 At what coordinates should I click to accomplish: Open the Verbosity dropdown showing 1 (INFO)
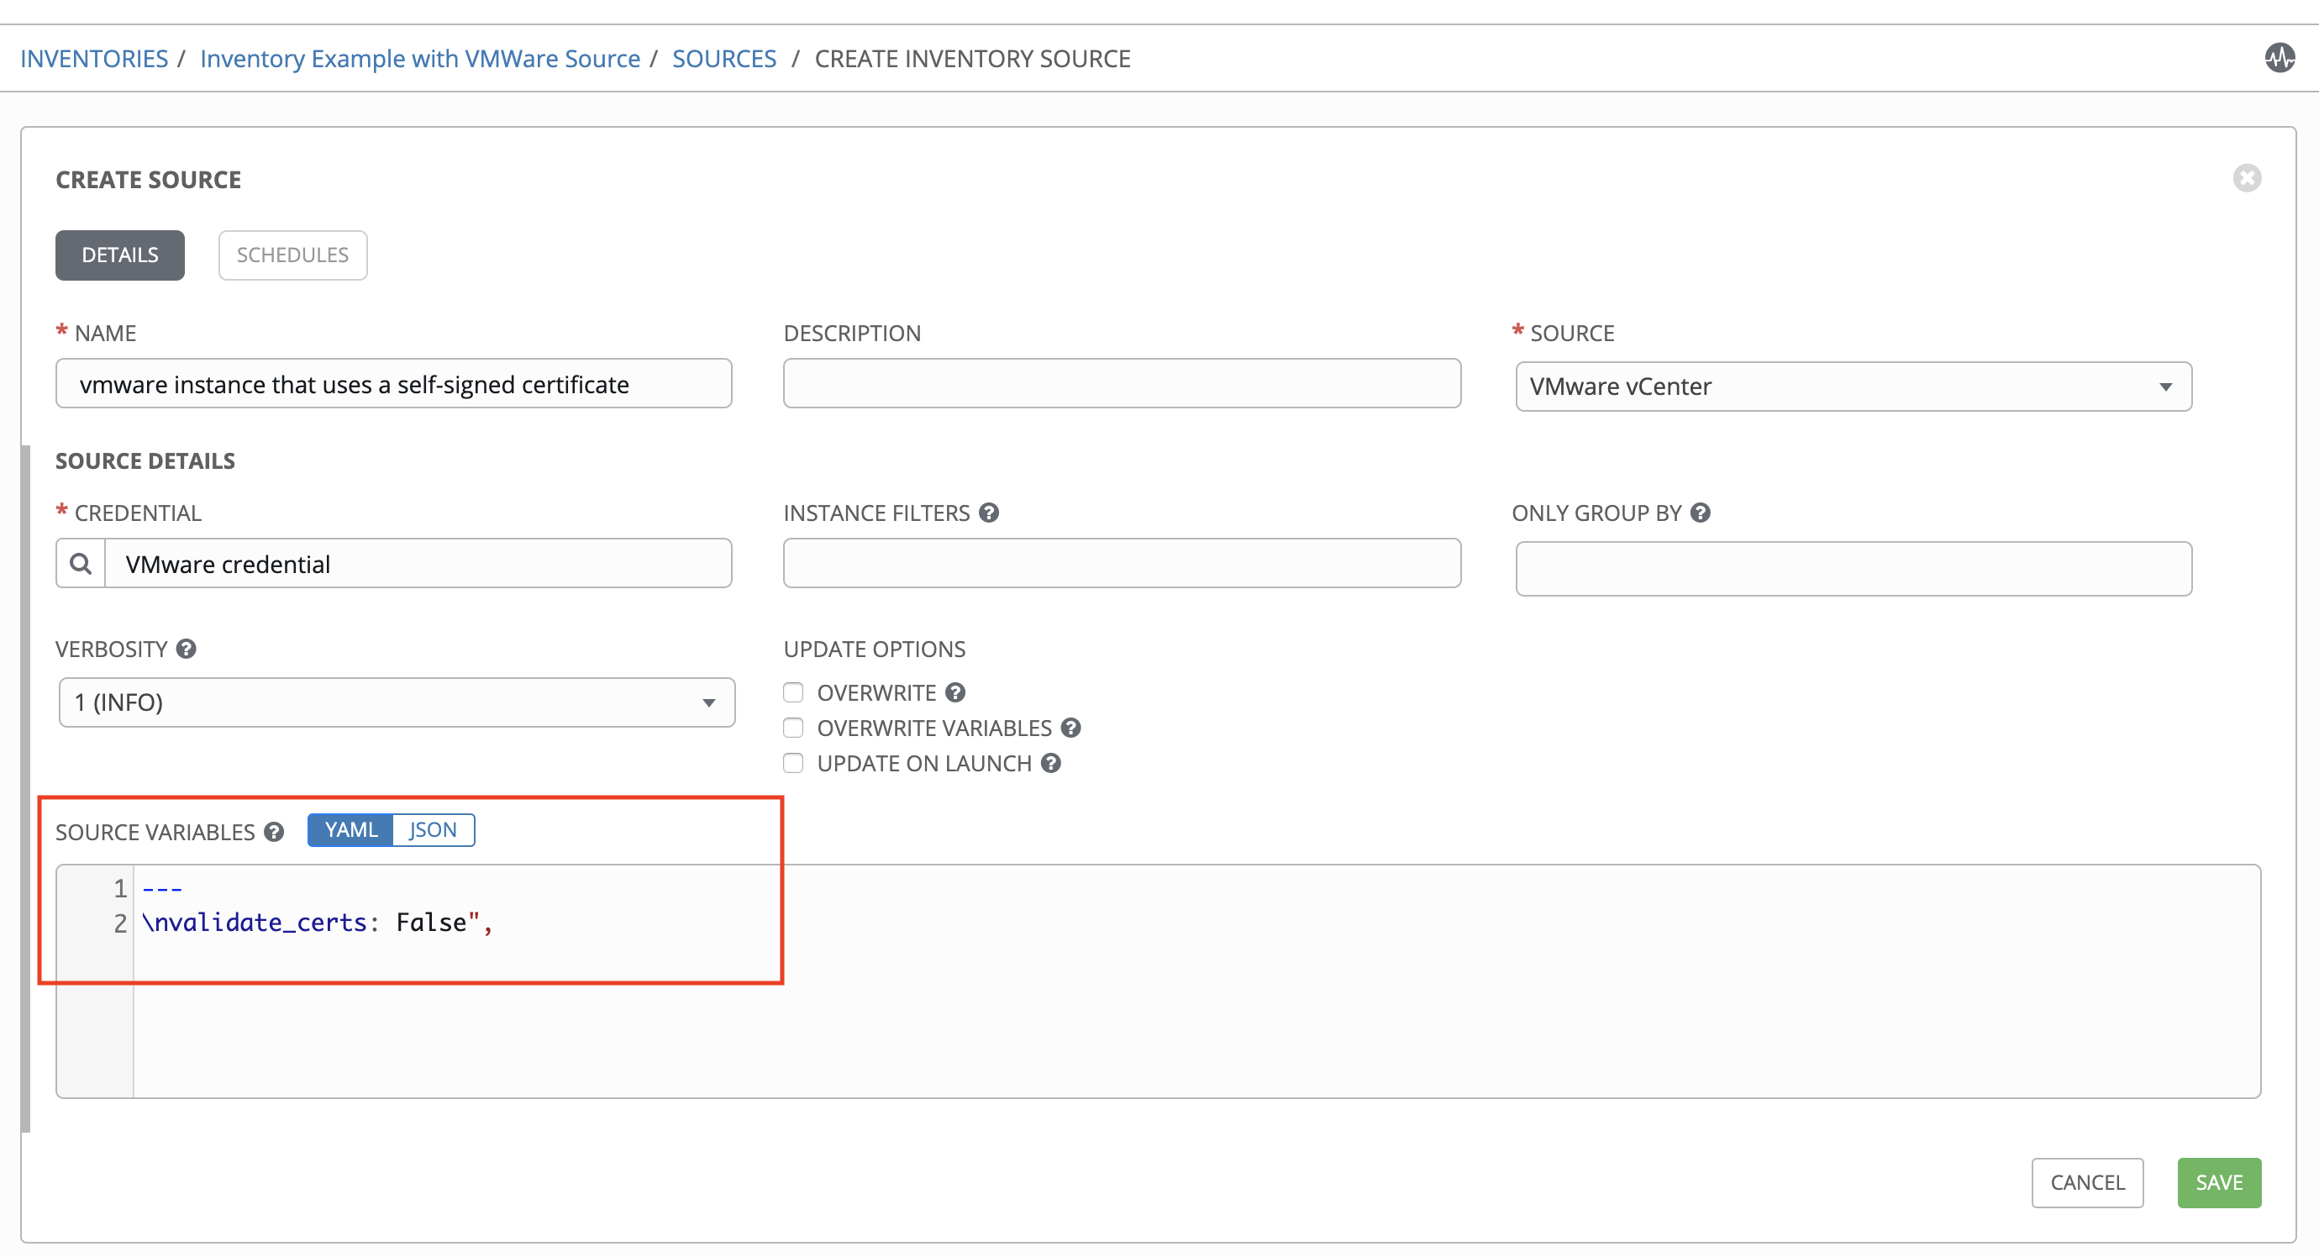397,702
